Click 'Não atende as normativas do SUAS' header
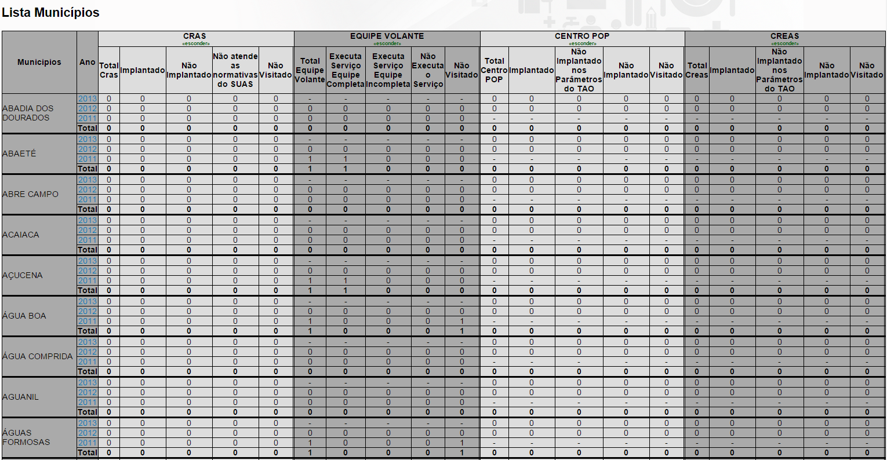Image resolution: width=887 pixels, height=460 pixels. coord(235,70)
